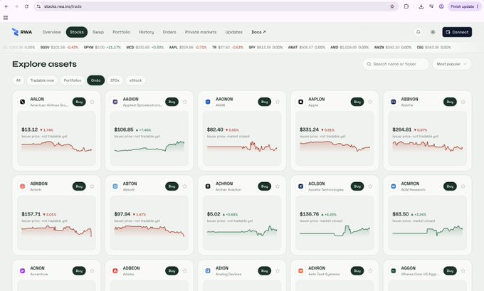Select the Tradable now filter
Image resolution: width=484 pixels, height=291 pixels.
(42, 80)
